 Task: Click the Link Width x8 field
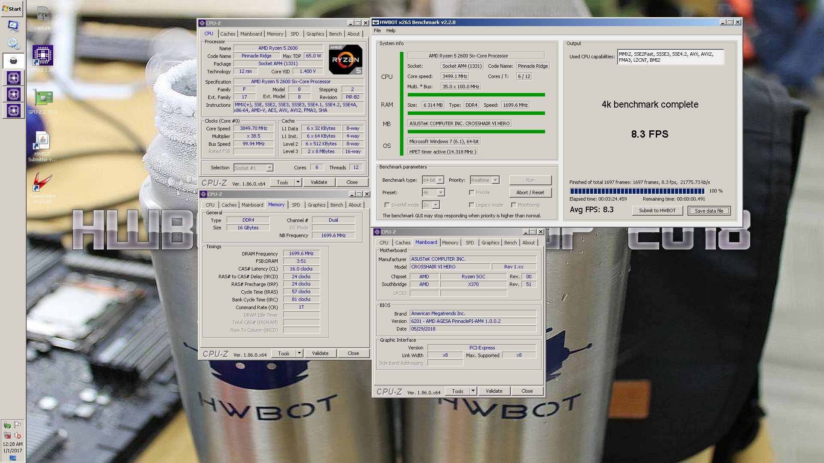pos(445,355)
